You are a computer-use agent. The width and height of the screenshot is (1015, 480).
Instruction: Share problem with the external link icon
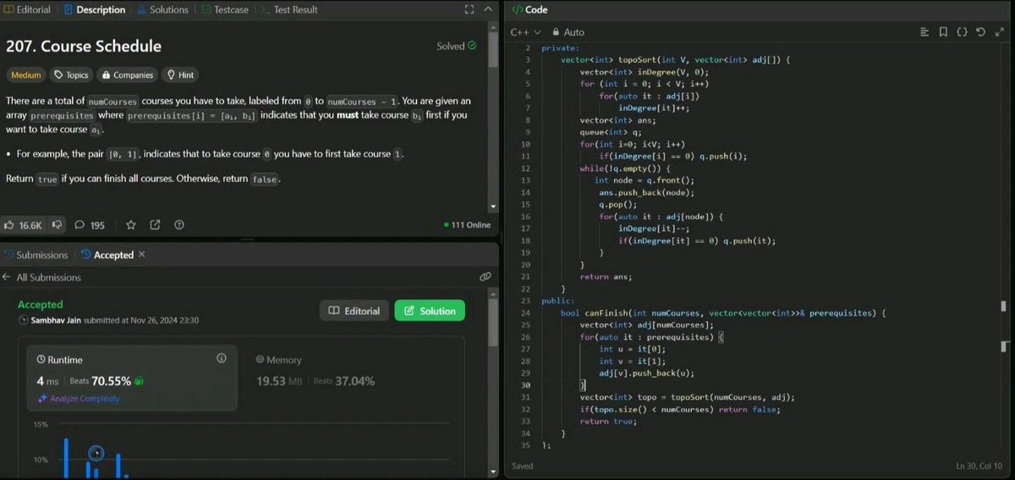click(155, 225)
